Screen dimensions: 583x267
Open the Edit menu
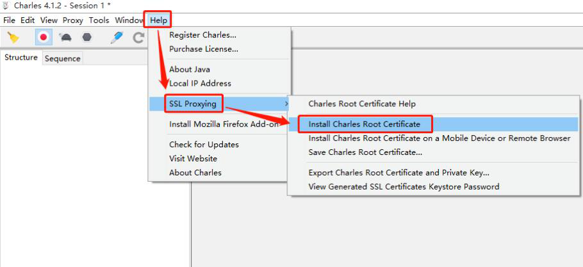tap(28, 20)
